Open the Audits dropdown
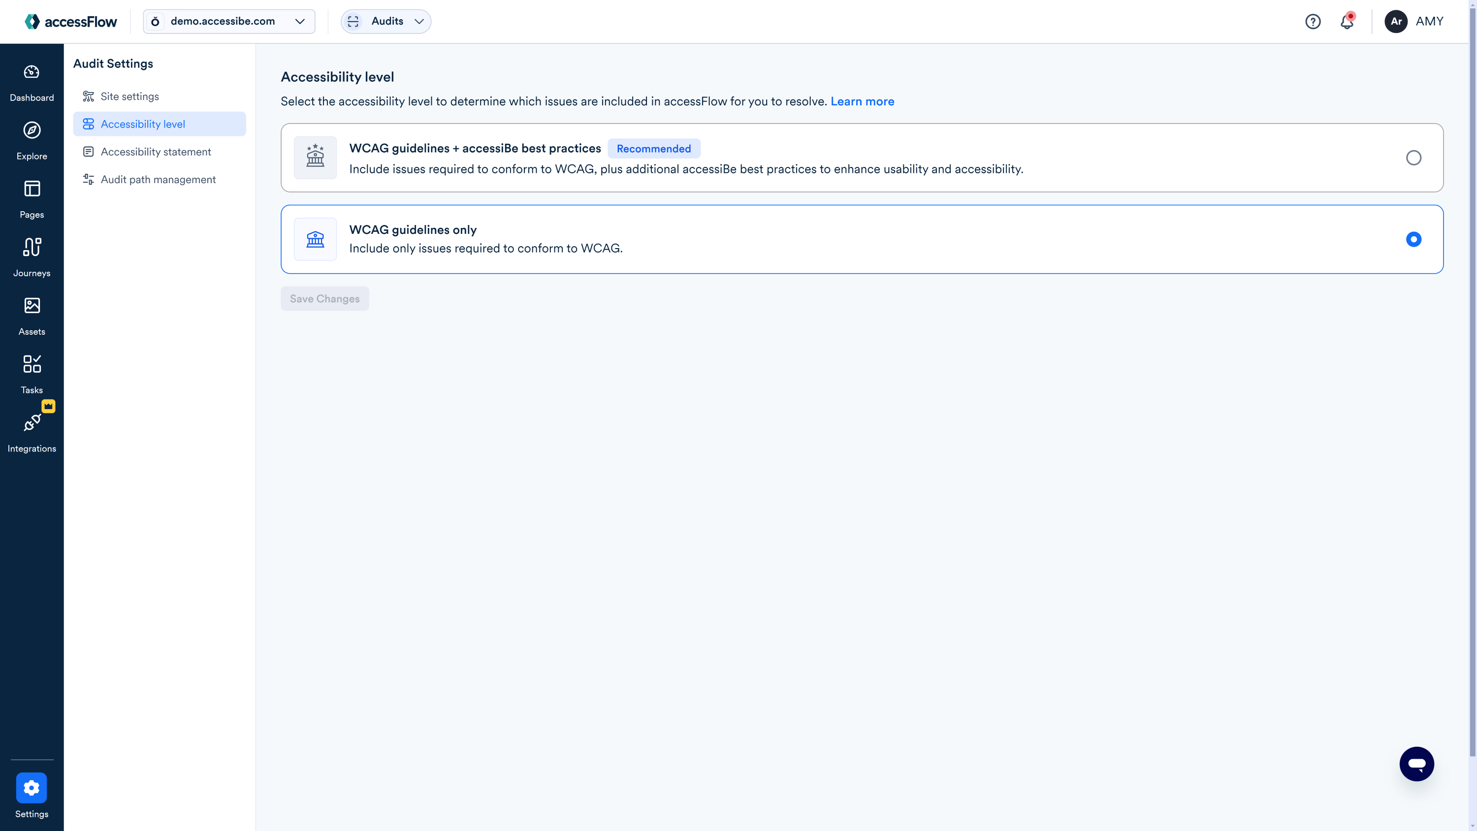 [x=385, y=21]
